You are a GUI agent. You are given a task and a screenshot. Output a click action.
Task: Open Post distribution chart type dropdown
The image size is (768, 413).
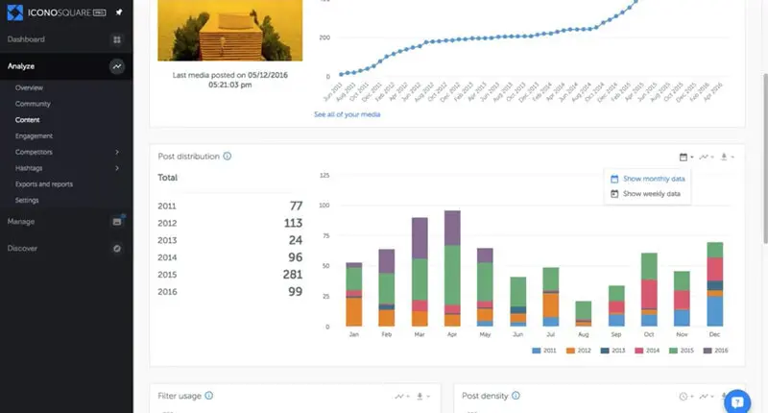[708, 157]
